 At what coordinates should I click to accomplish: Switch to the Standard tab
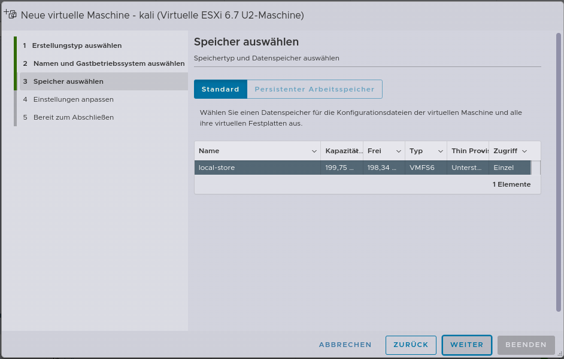pos(220,89)
